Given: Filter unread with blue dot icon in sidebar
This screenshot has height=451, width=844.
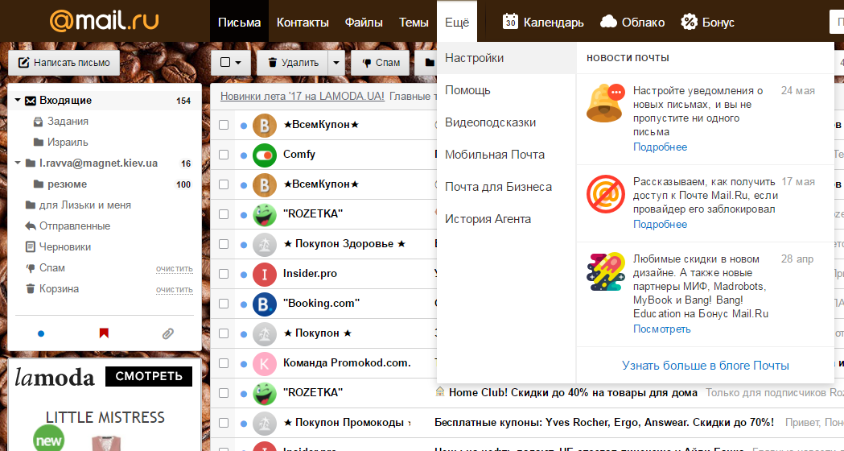Looking at the screenshot, I should 41,334.
